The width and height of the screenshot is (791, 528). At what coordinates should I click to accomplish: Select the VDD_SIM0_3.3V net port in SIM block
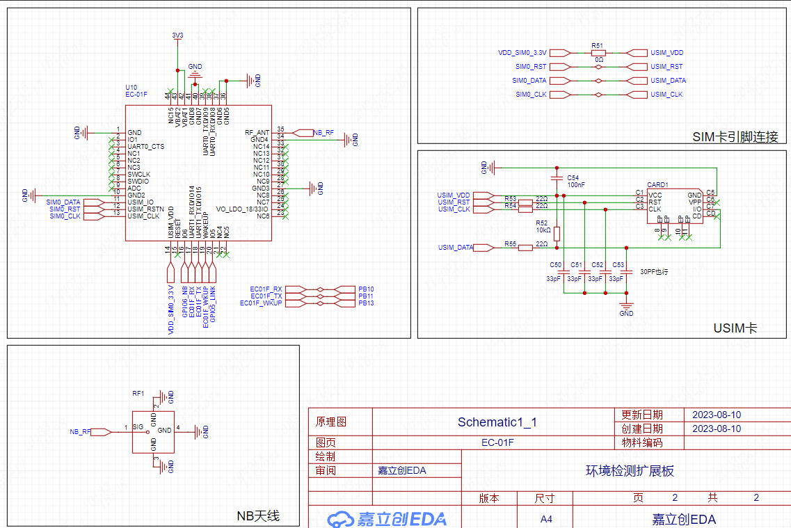pos(561,52)
